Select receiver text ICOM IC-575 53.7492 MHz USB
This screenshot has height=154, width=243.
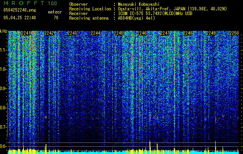[155, 13]
